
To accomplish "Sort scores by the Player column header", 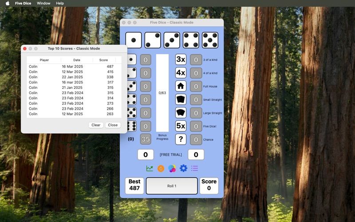I will click(x=44, y=60).
